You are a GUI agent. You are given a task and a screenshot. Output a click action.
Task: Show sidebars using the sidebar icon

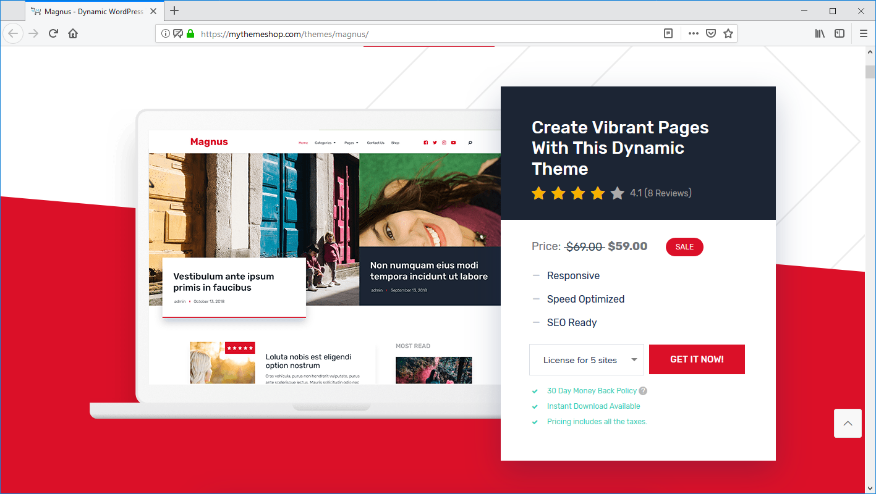click(840, 34)
